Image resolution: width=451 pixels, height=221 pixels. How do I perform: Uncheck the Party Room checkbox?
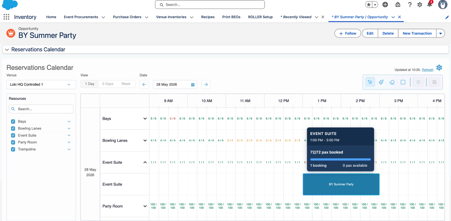click(x=13, y=142)
